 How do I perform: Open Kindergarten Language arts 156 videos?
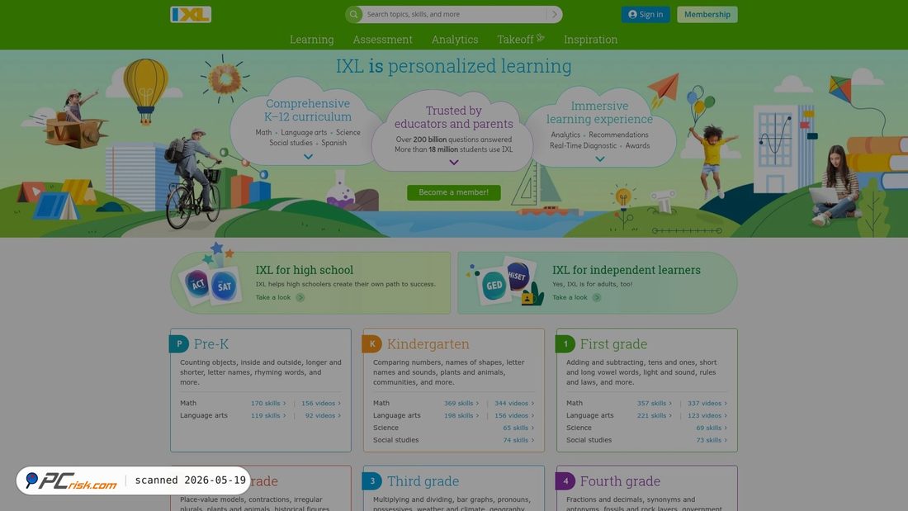tap(514, 415)
